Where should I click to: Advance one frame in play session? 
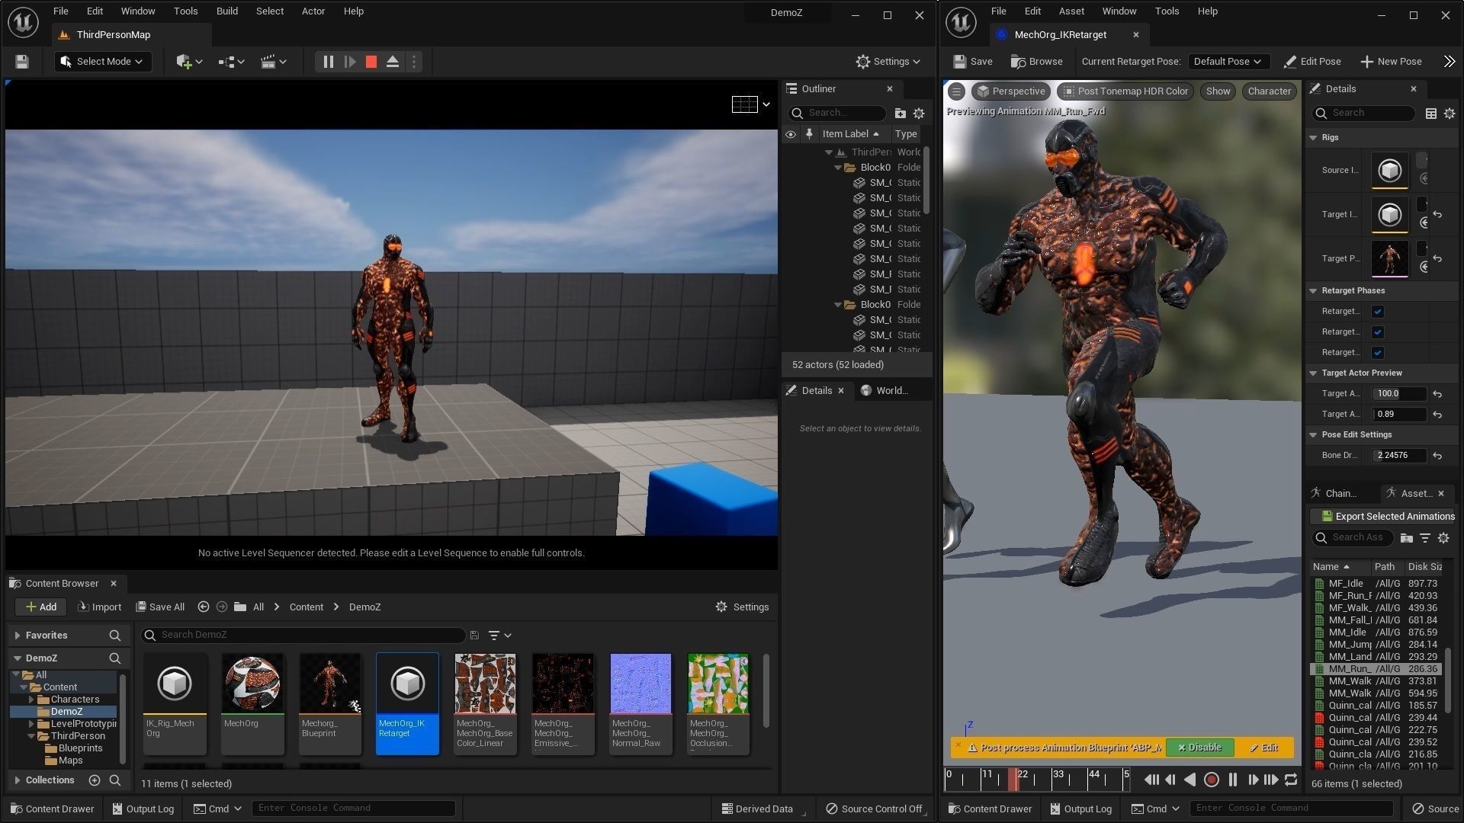pos(350,62)
